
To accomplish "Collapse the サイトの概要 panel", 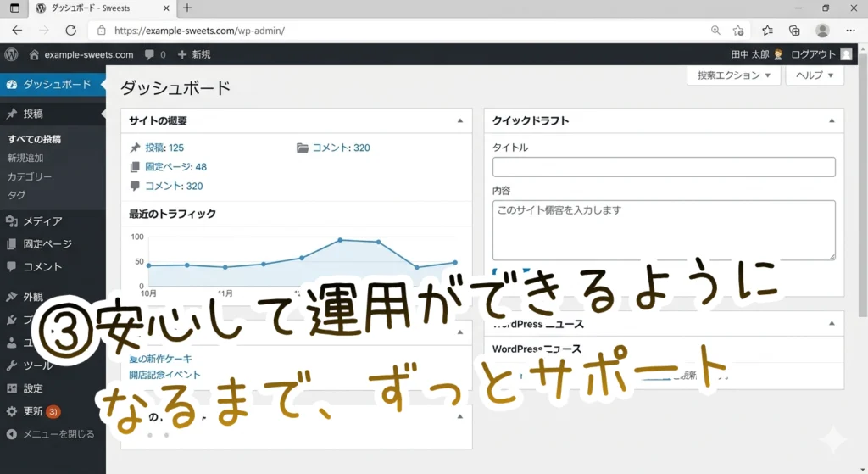I will [x=460, y=120].
